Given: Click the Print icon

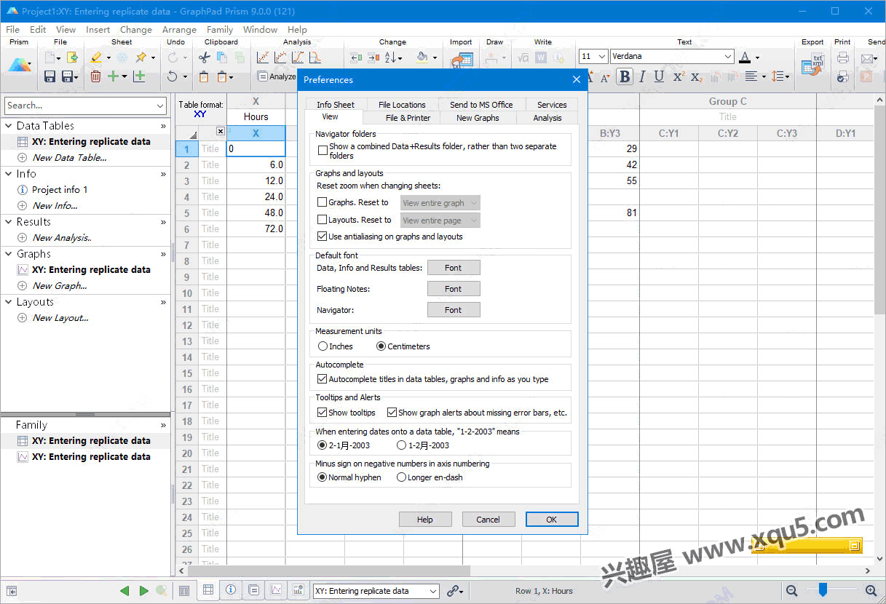Looking at the screenshot, I should click(x=843, y=57).
